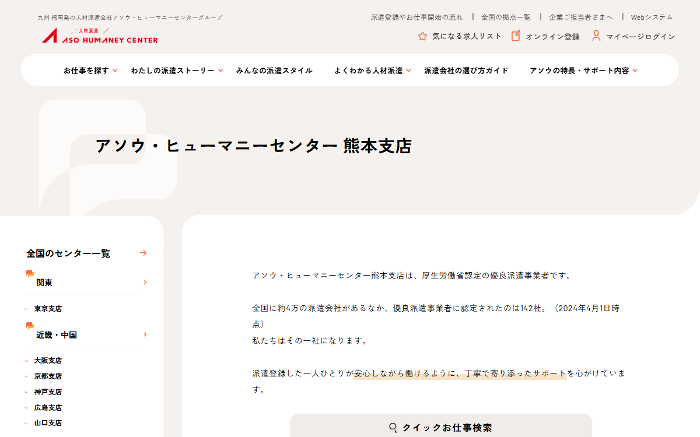Screen dimensions: 700x437
Task: Open the 全国のセンター一覧 heading link
Action: [x=68, y=253]
